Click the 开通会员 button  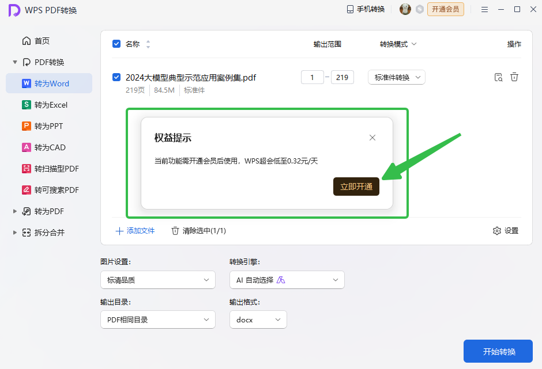pos(446,9)
